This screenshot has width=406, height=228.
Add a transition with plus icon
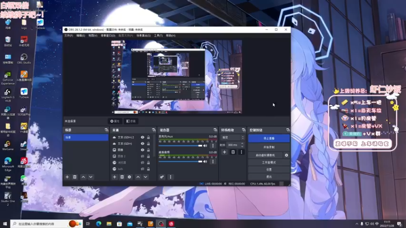click(224, 152)
